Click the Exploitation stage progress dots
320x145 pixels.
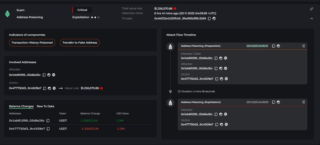pos(95,17)
